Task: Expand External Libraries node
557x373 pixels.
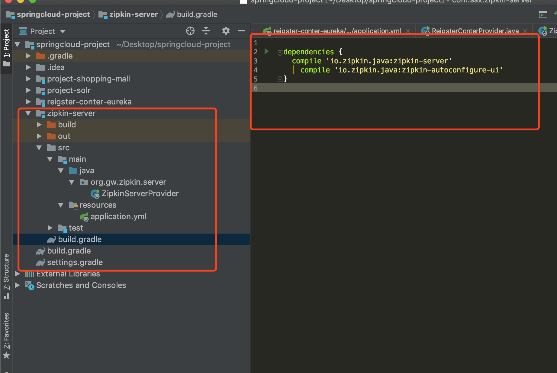Action: pos(18,274)
